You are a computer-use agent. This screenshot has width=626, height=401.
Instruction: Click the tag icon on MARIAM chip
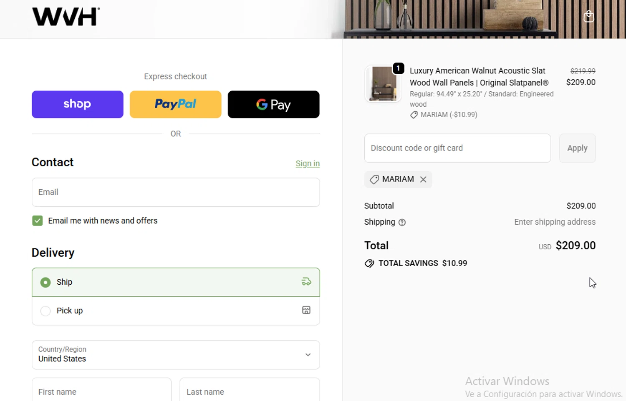point(374,179)
